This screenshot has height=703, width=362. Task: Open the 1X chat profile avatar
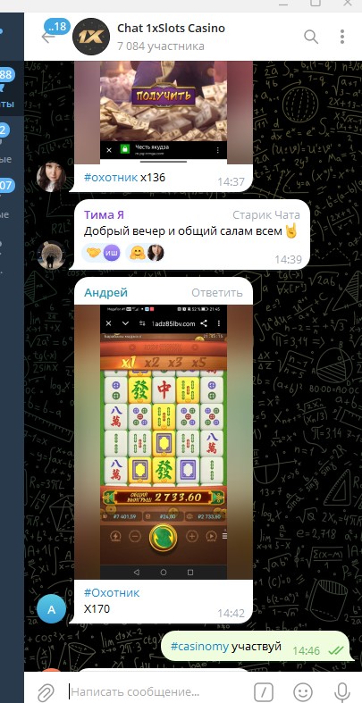[91, 37]
